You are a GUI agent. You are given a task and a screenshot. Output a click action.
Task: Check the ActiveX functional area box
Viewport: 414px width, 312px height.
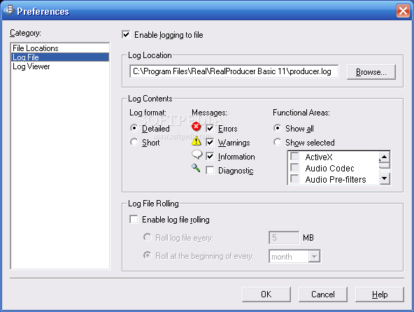[294, 157]
